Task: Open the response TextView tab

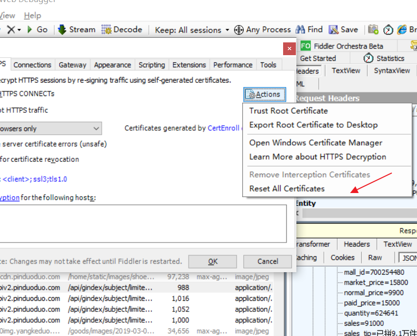Action: tap(397, 244)
